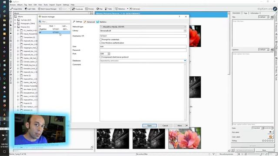This screenshot has width=278, height=156.
Task: Toggle Compressed client/server protocol checkbox
Action: click(101, 57)
